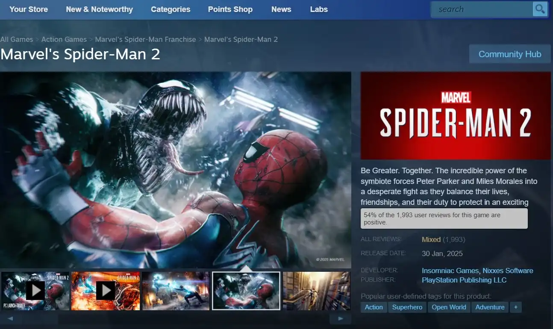Select the Superhero tag

[x=407, y=307]
